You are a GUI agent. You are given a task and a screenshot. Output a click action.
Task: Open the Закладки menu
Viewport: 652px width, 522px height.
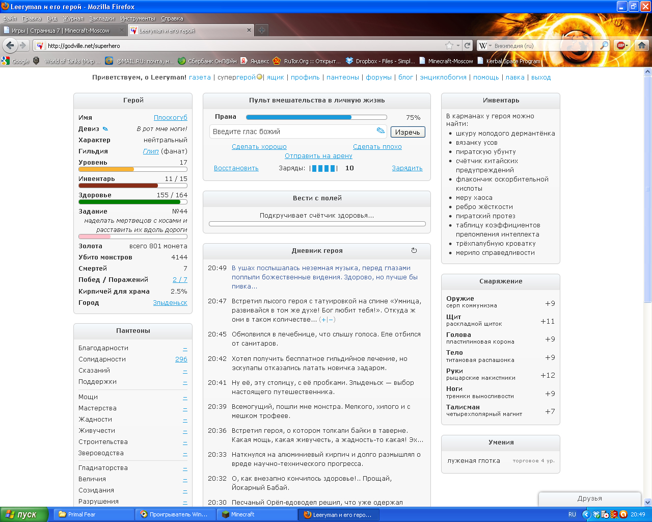102,18
